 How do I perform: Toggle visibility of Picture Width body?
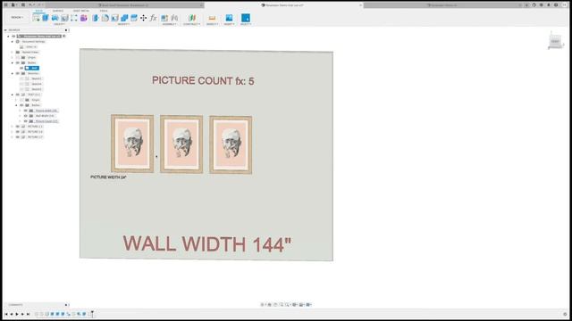click(x=26, y=111)
